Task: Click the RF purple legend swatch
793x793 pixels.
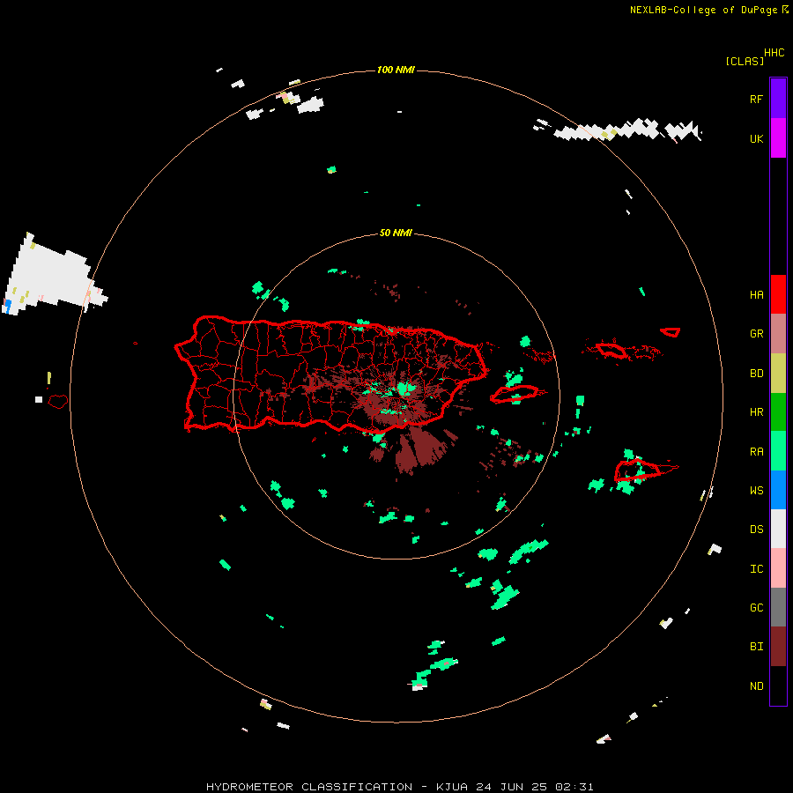Action: point(778,98)
